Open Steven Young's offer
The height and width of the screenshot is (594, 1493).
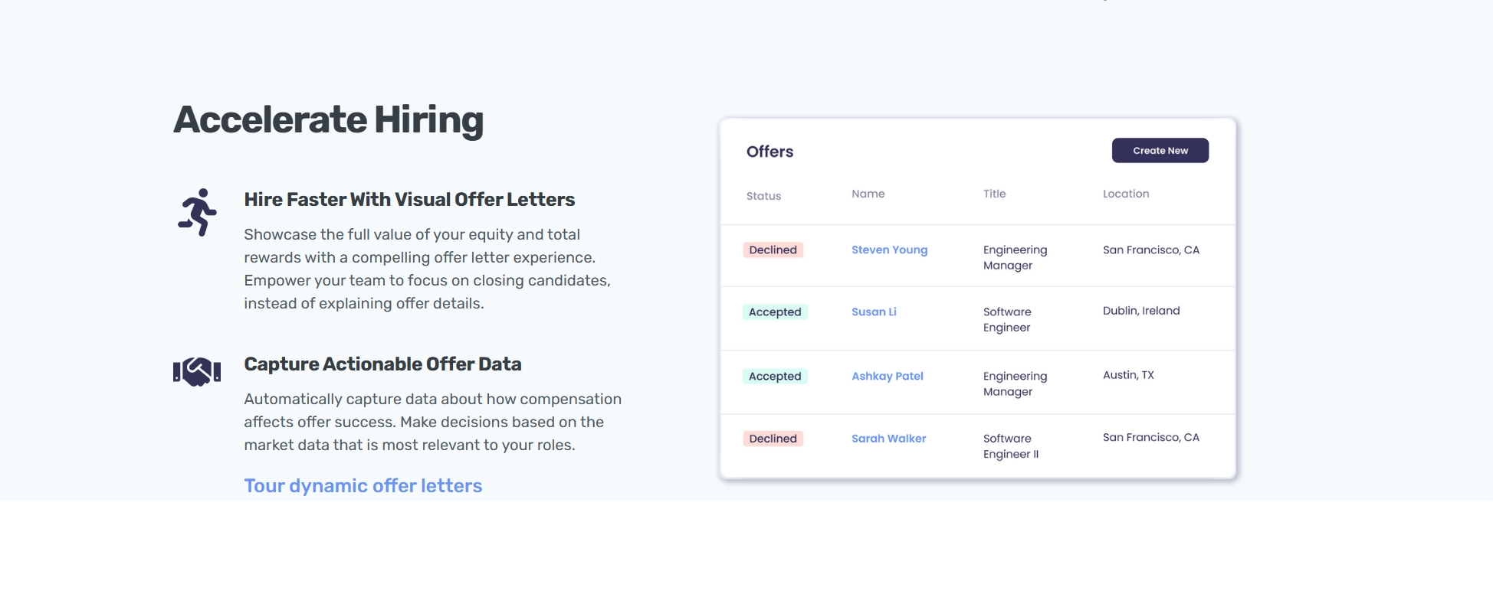pos(889,250)
